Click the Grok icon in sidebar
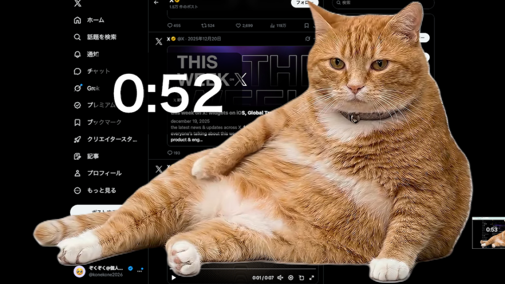Screen dimensions: 505x284 (77, 88)
